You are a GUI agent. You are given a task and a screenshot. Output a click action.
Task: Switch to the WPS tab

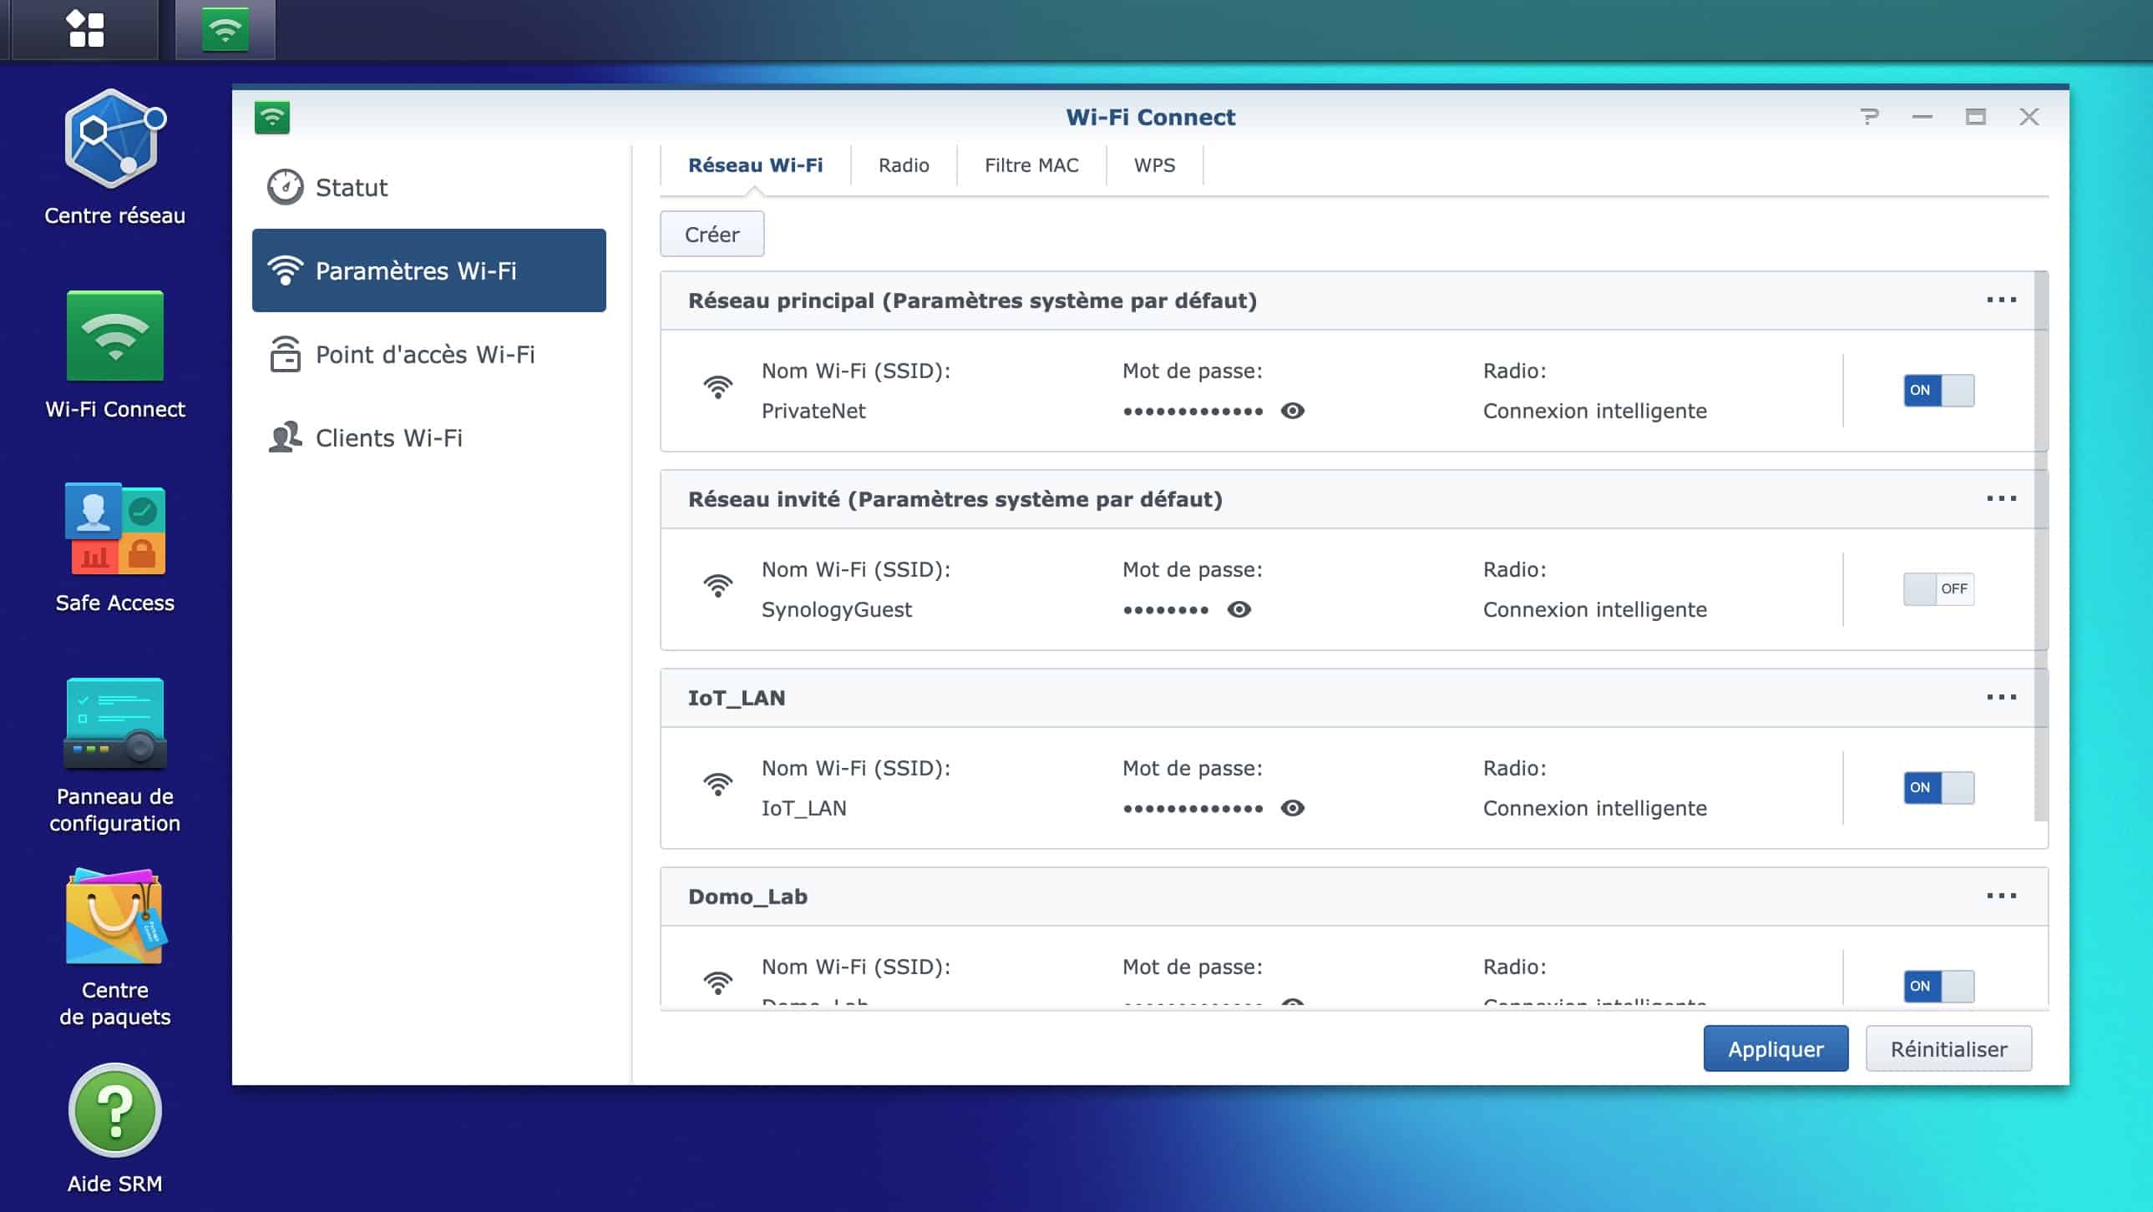click(x=1154, y=165)
